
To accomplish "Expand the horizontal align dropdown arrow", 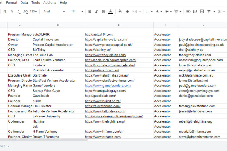I will [152, 12].
